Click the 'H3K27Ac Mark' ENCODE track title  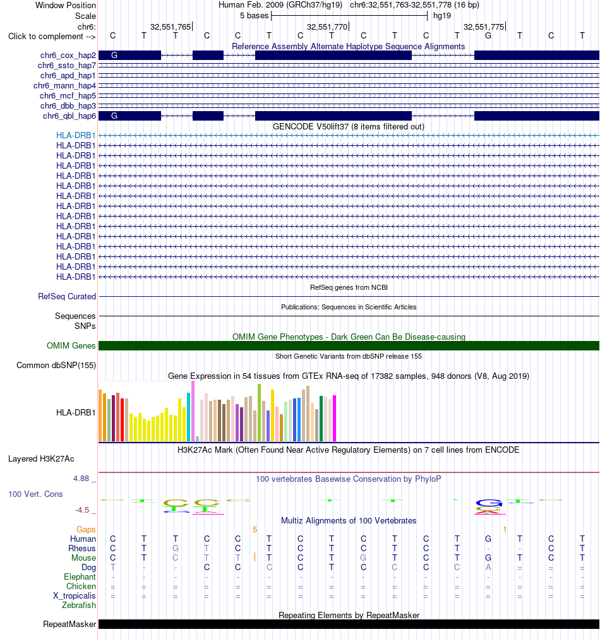pos(349,450)
